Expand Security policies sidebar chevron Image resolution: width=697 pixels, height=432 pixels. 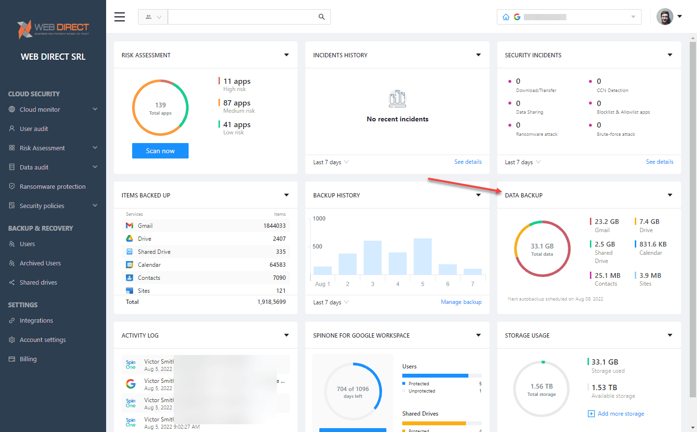95,206
